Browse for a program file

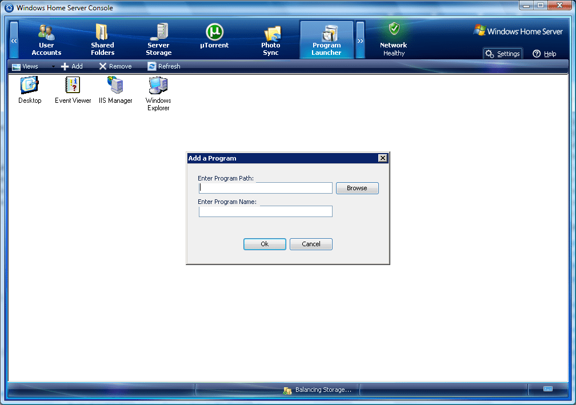[x=357, y=188]
